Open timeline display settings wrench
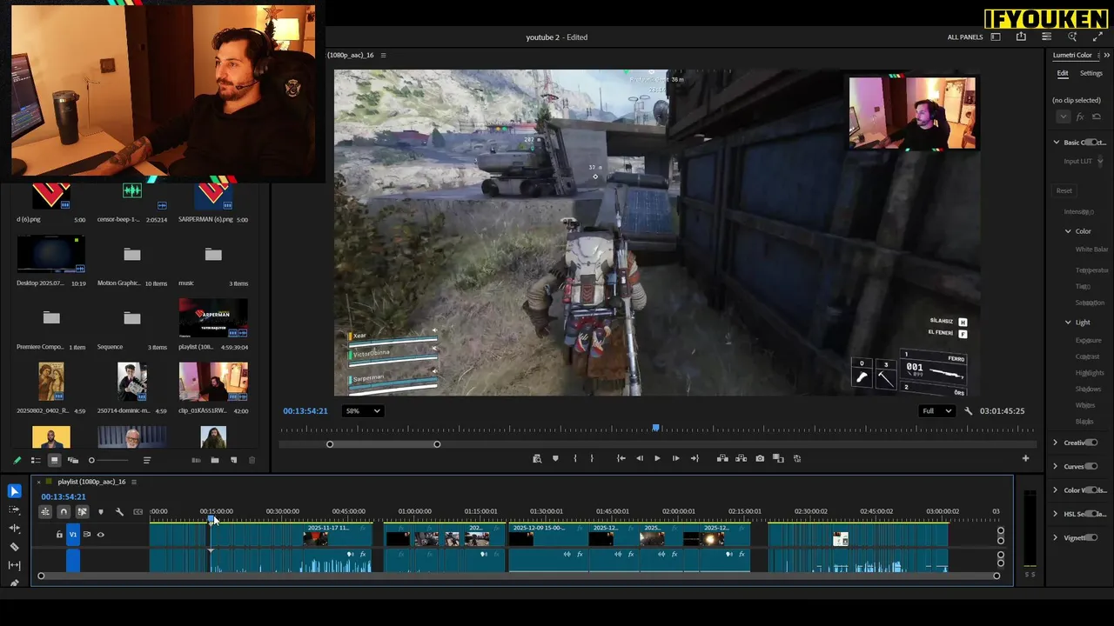 [x=119, y=512]
